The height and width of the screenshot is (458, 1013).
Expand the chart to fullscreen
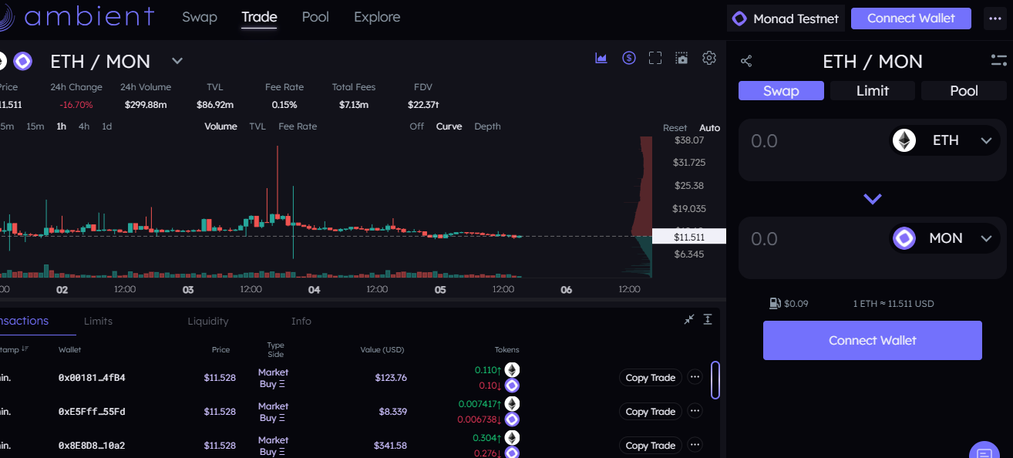(x=655, y=57)
